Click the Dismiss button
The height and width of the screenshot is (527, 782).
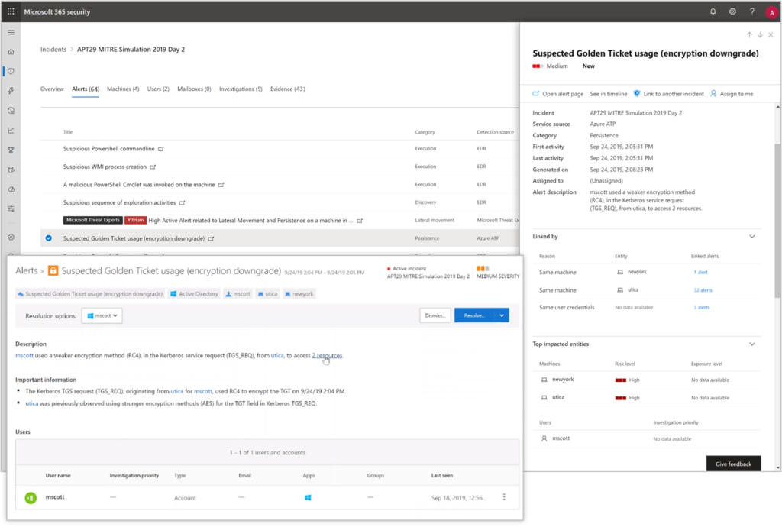[x=435, y=315]
